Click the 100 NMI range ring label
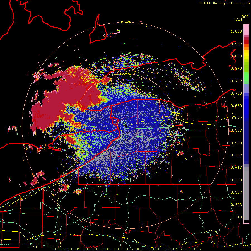Viewport: 251px width, 251px height. 125,22
